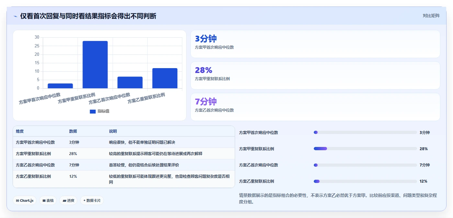453x218 pixels.
Task: Click the 3分钟 table cell
Action: point(74,142)
